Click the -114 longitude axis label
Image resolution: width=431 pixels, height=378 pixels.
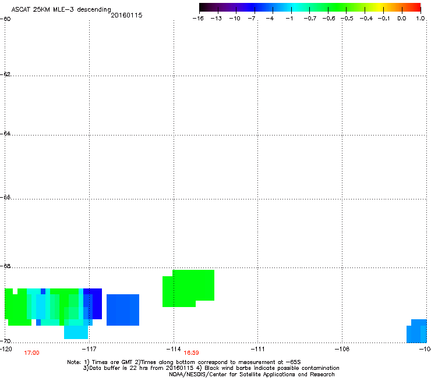[174, 349]
